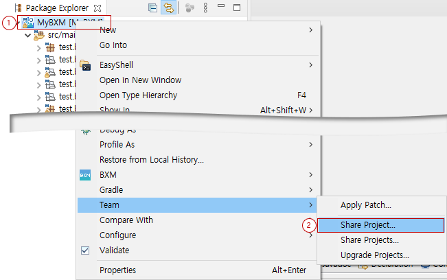Click Upgrade Projects... option
The image size is (447, 280).
point(374,255)
